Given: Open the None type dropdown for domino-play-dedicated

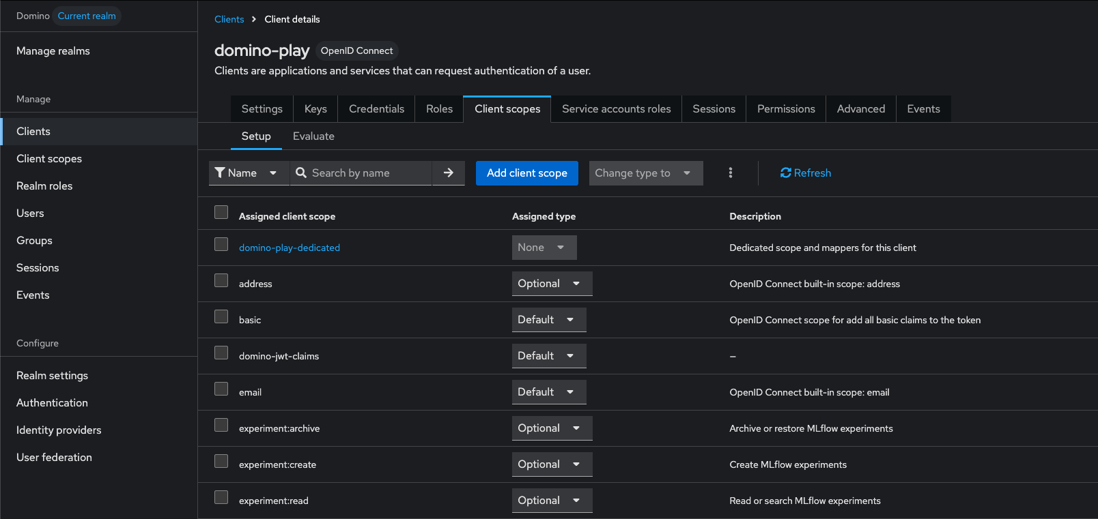Looking at the screenshot, I should pos(544,248).
